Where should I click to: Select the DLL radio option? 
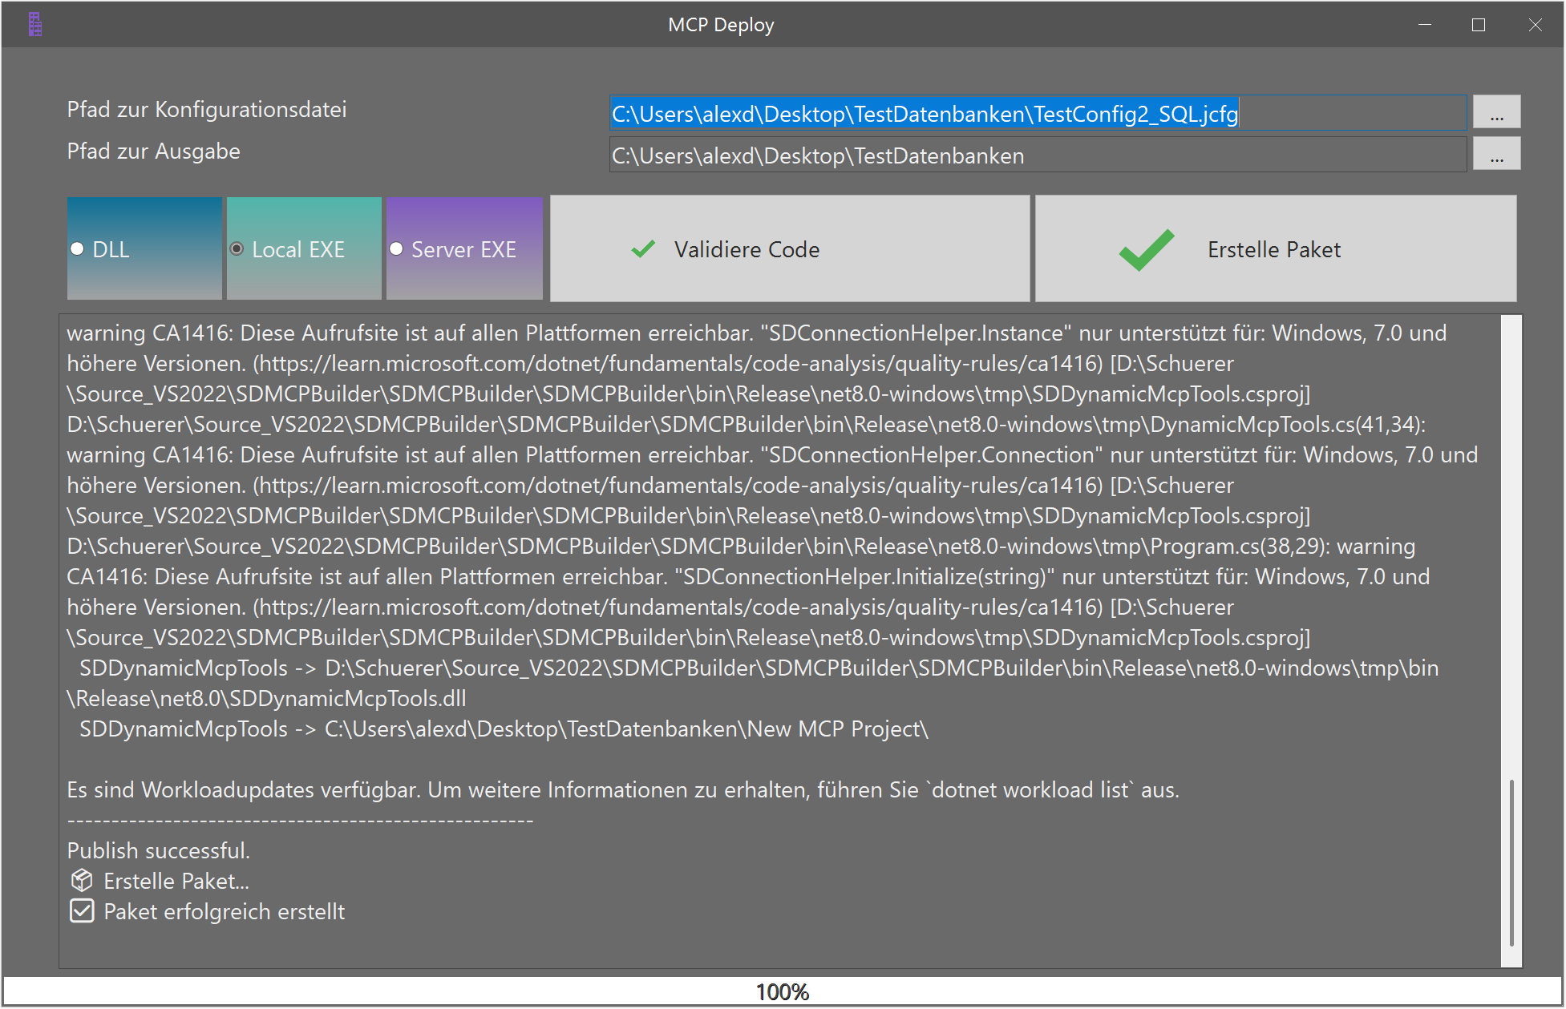coord(78,249)
